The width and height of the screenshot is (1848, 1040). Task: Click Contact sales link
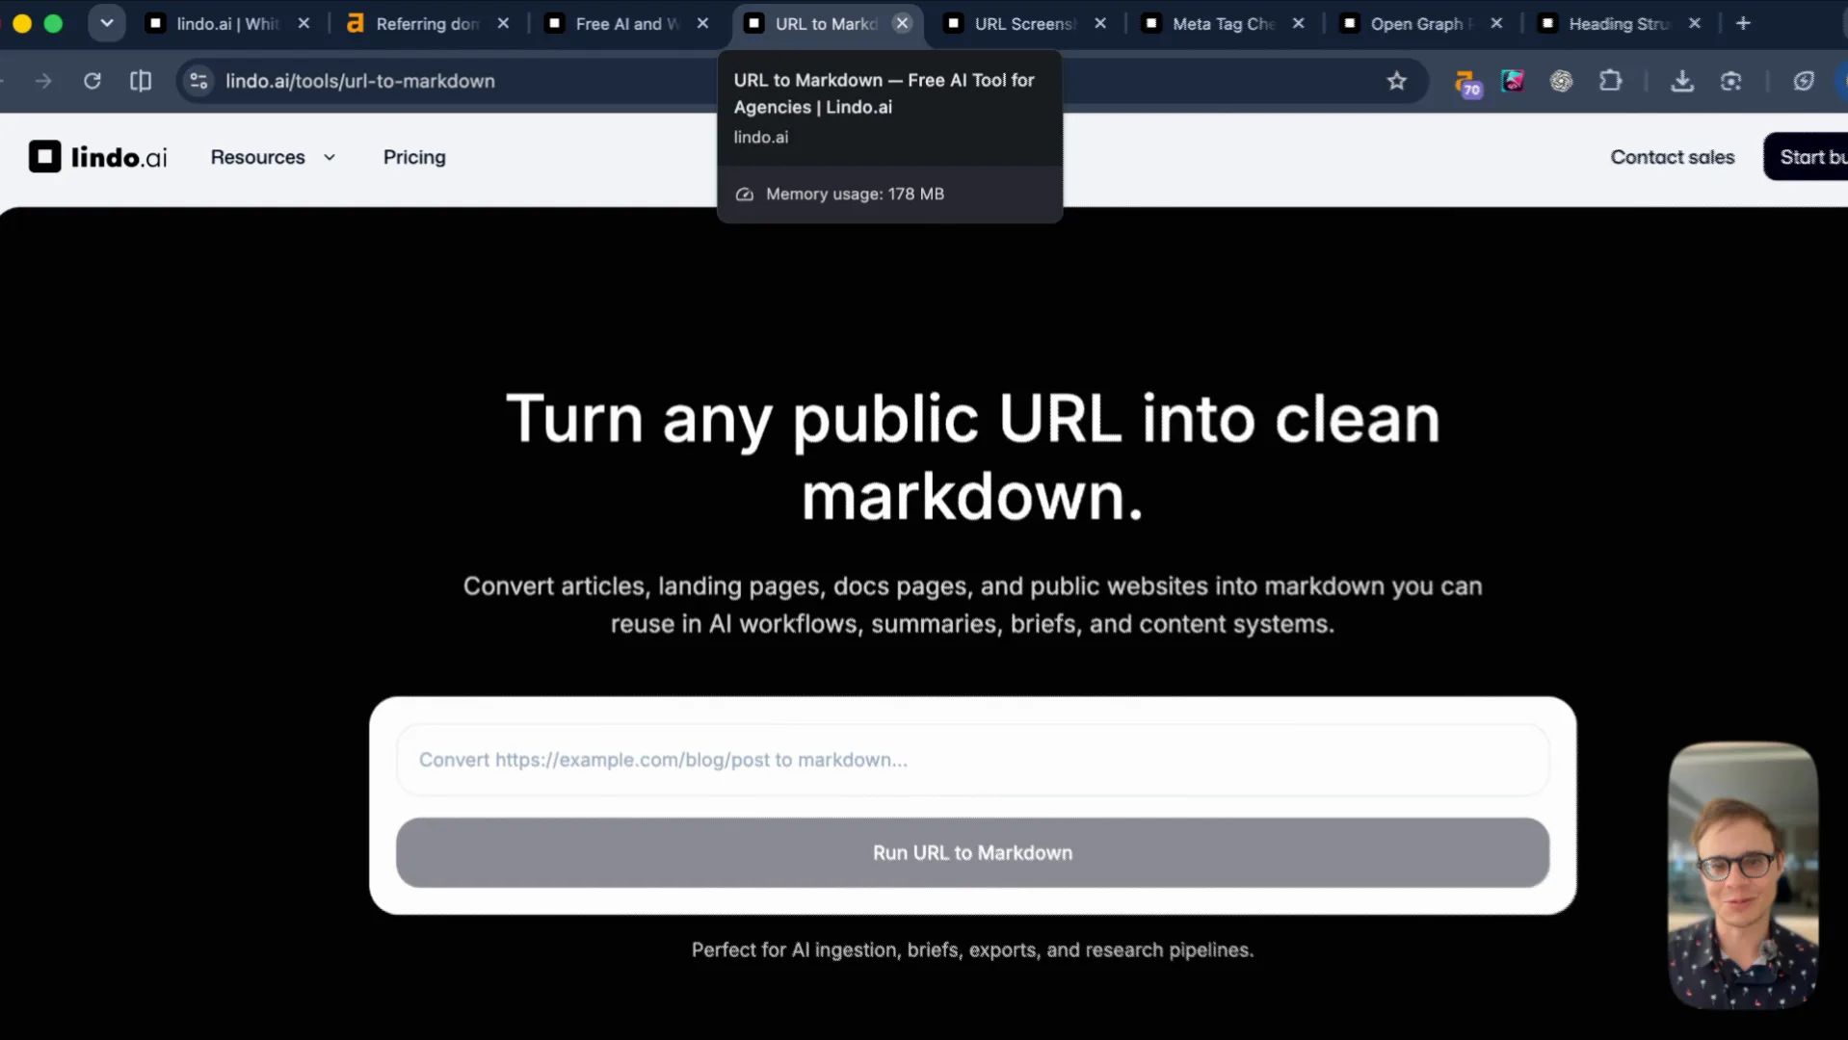[1672, 157]
